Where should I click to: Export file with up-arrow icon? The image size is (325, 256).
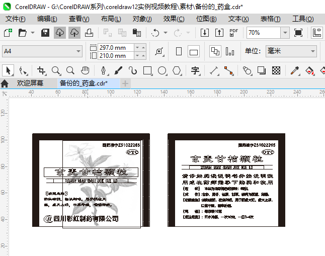point(219,33)
